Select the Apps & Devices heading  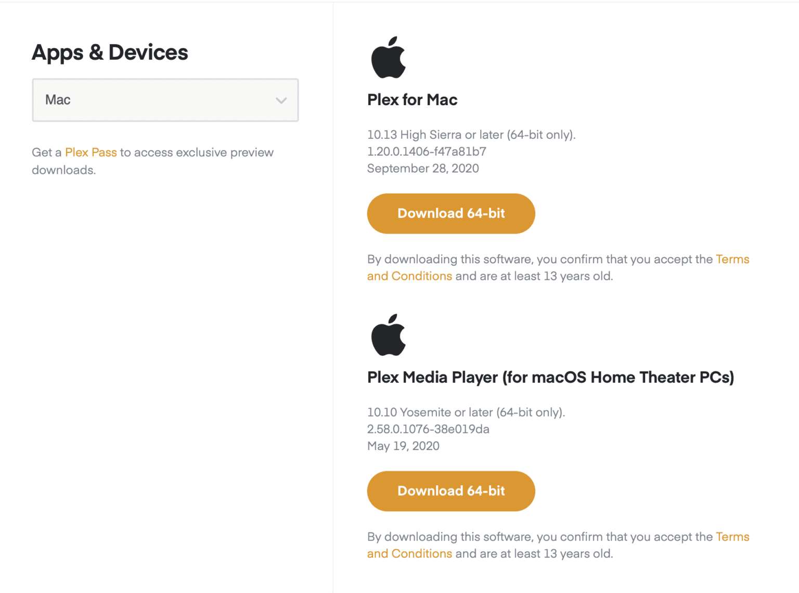(x=110, y=52)
